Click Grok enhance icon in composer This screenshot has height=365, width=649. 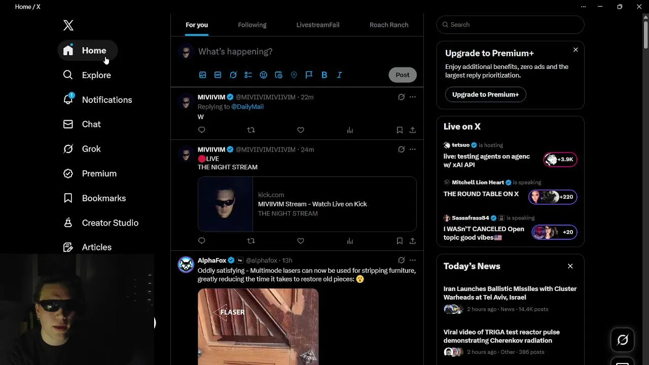pyautogui.click(x=233, y=75)
